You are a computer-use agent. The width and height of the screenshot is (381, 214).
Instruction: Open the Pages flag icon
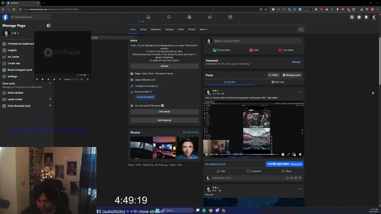click(169, 17)
